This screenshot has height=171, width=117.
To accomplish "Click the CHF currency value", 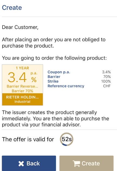I will [107, 86].
